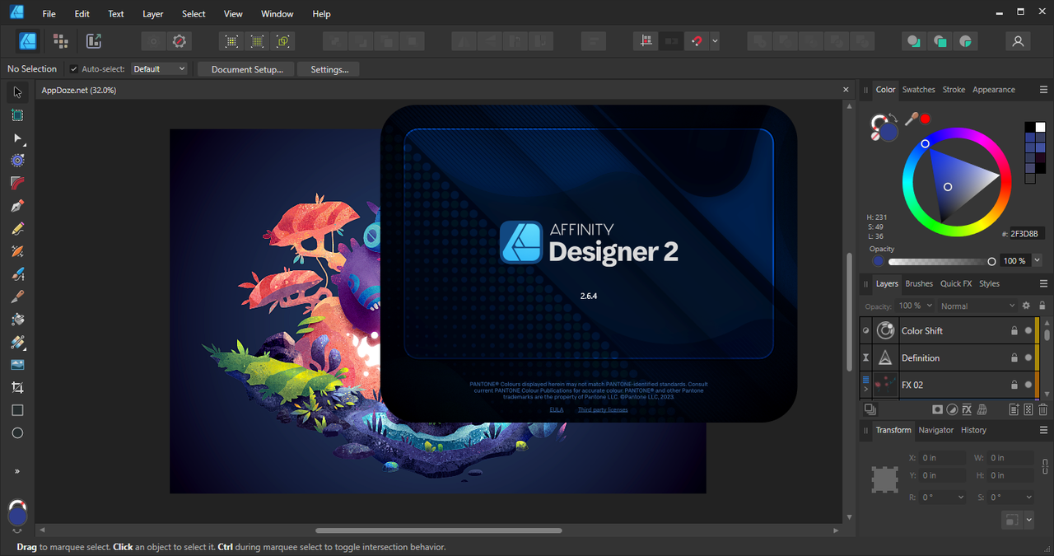Switch to the Export persona
Viewport: 1054px width, 556px height.
pos(92,40)
